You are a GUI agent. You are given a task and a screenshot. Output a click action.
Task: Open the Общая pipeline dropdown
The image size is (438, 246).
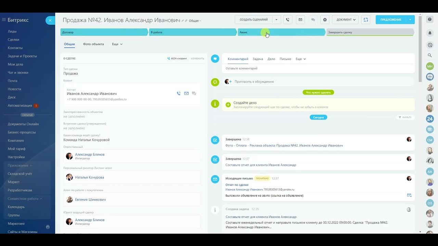pyautogui.click(x=195, y=21)
